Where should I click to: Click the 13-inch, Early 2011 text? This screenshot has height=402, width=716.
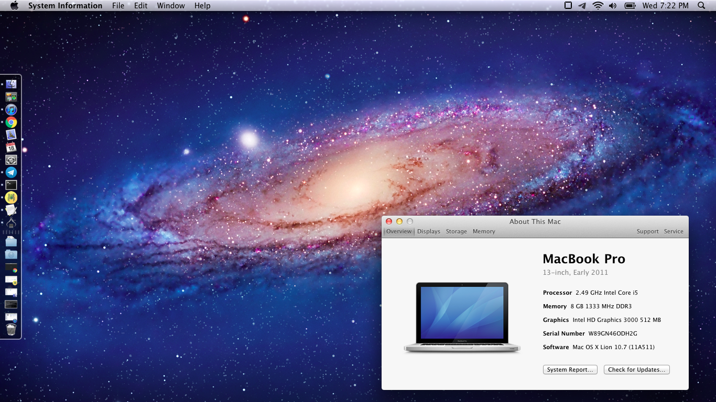coord(576,273)
